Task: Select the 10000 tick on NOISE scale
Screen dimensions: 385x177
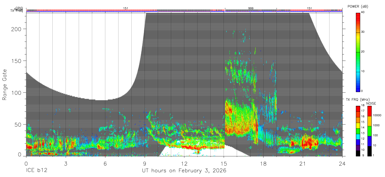Action: point(377,116)
